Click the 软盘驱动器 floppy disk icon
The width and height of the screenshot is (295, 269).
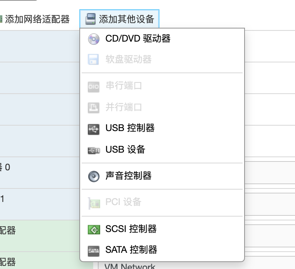coord(94,60)
